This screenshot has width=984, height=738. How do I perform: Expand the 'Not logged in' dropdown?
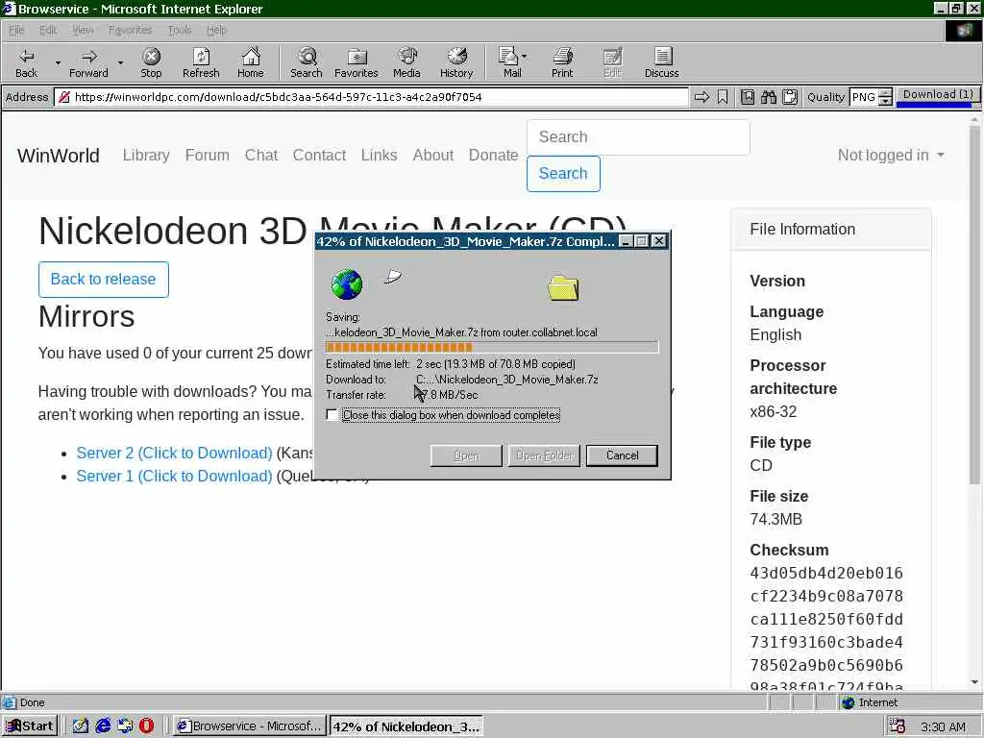pyautogui.click(x=891, y=155)
